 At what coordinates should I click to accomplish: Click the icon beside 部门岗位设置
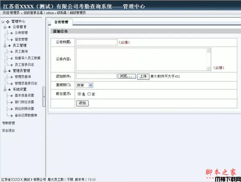point(12,102)
